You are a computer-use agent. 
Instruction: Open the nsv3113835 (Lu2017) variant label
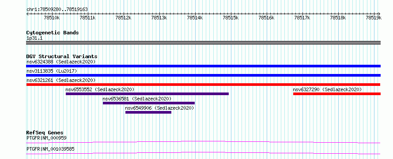[x=52, y=71]
